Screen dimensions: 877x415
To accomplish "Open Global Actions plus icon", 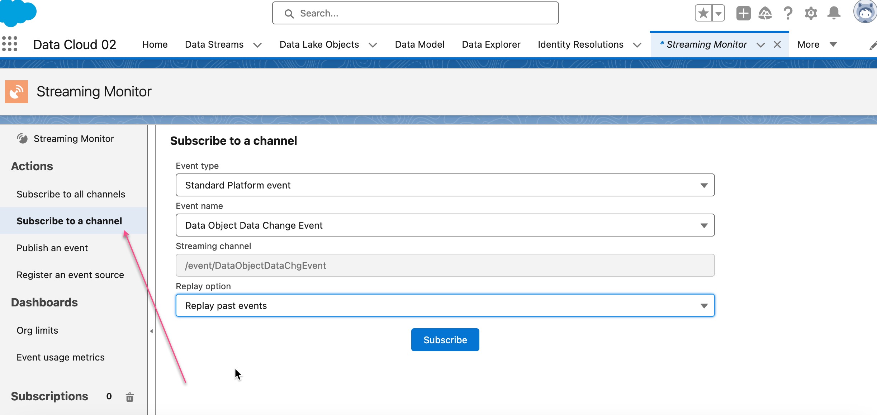I will 743,14.
